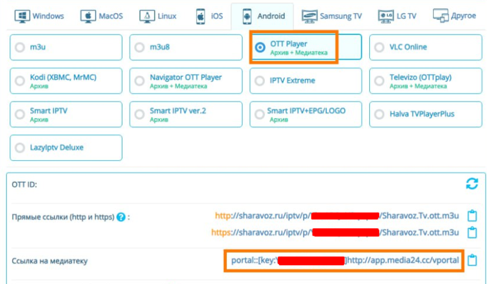Image resolution: width=487 pixels, height=284 pixels.
Task: Switch to the Windows tab
Action: click(x=39, y=16)
